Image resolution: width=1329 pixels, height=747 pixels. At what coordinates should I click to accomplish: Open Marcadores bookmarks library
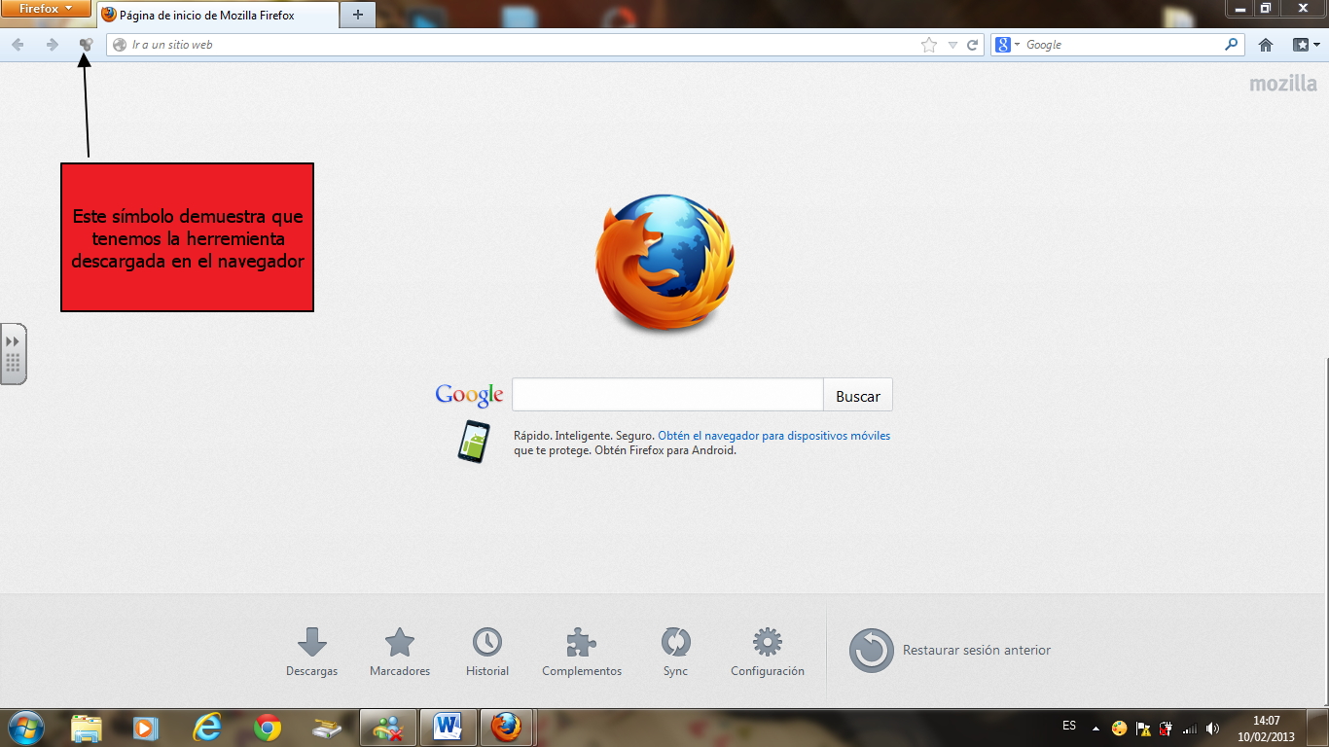point(400,653)
